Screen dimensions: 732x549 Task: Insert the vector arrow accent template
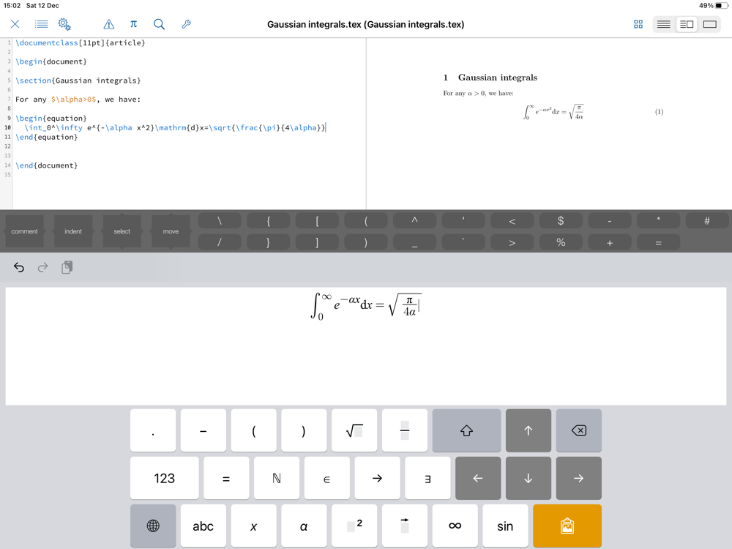(x=405, y=526)
